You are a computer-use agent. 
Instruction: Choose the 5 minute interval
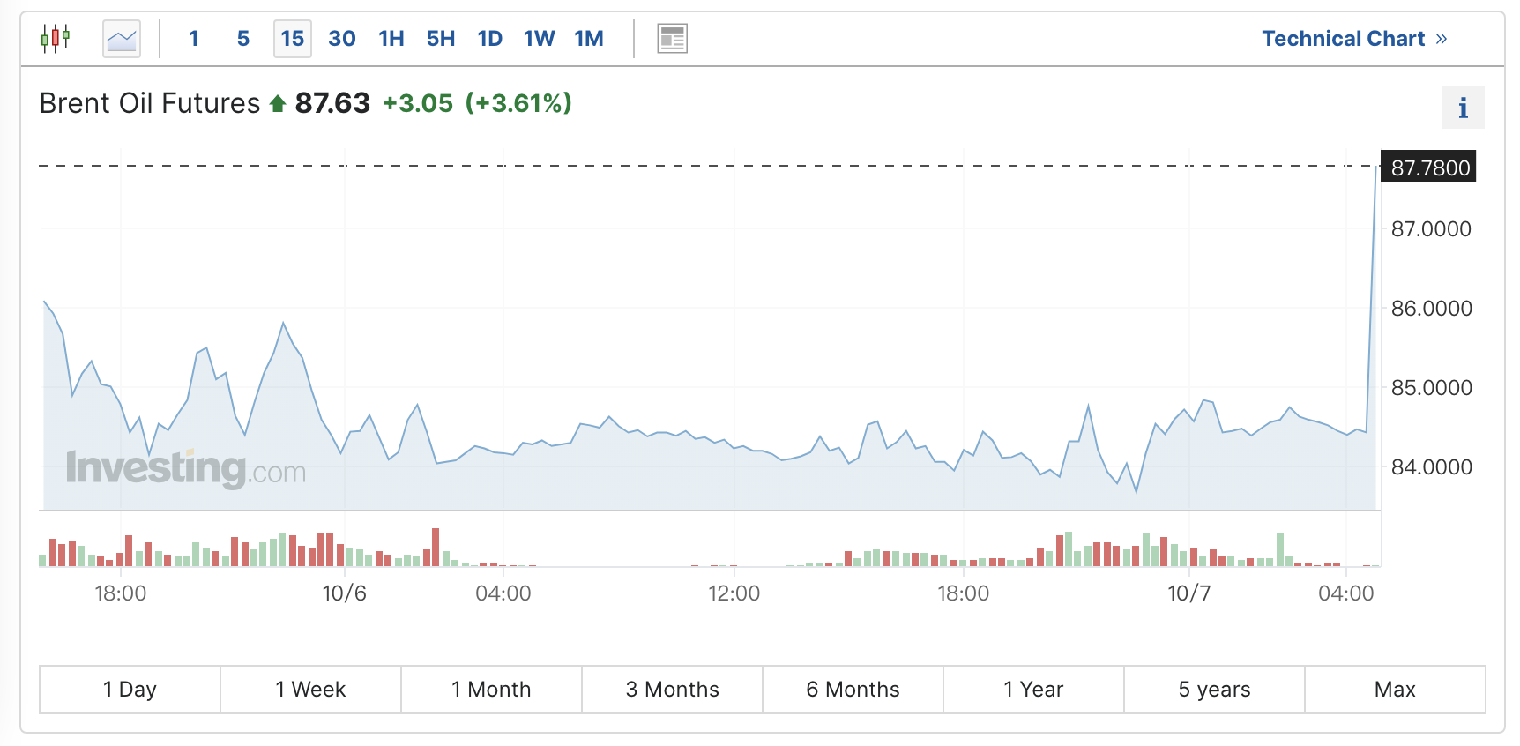(243, 39)
